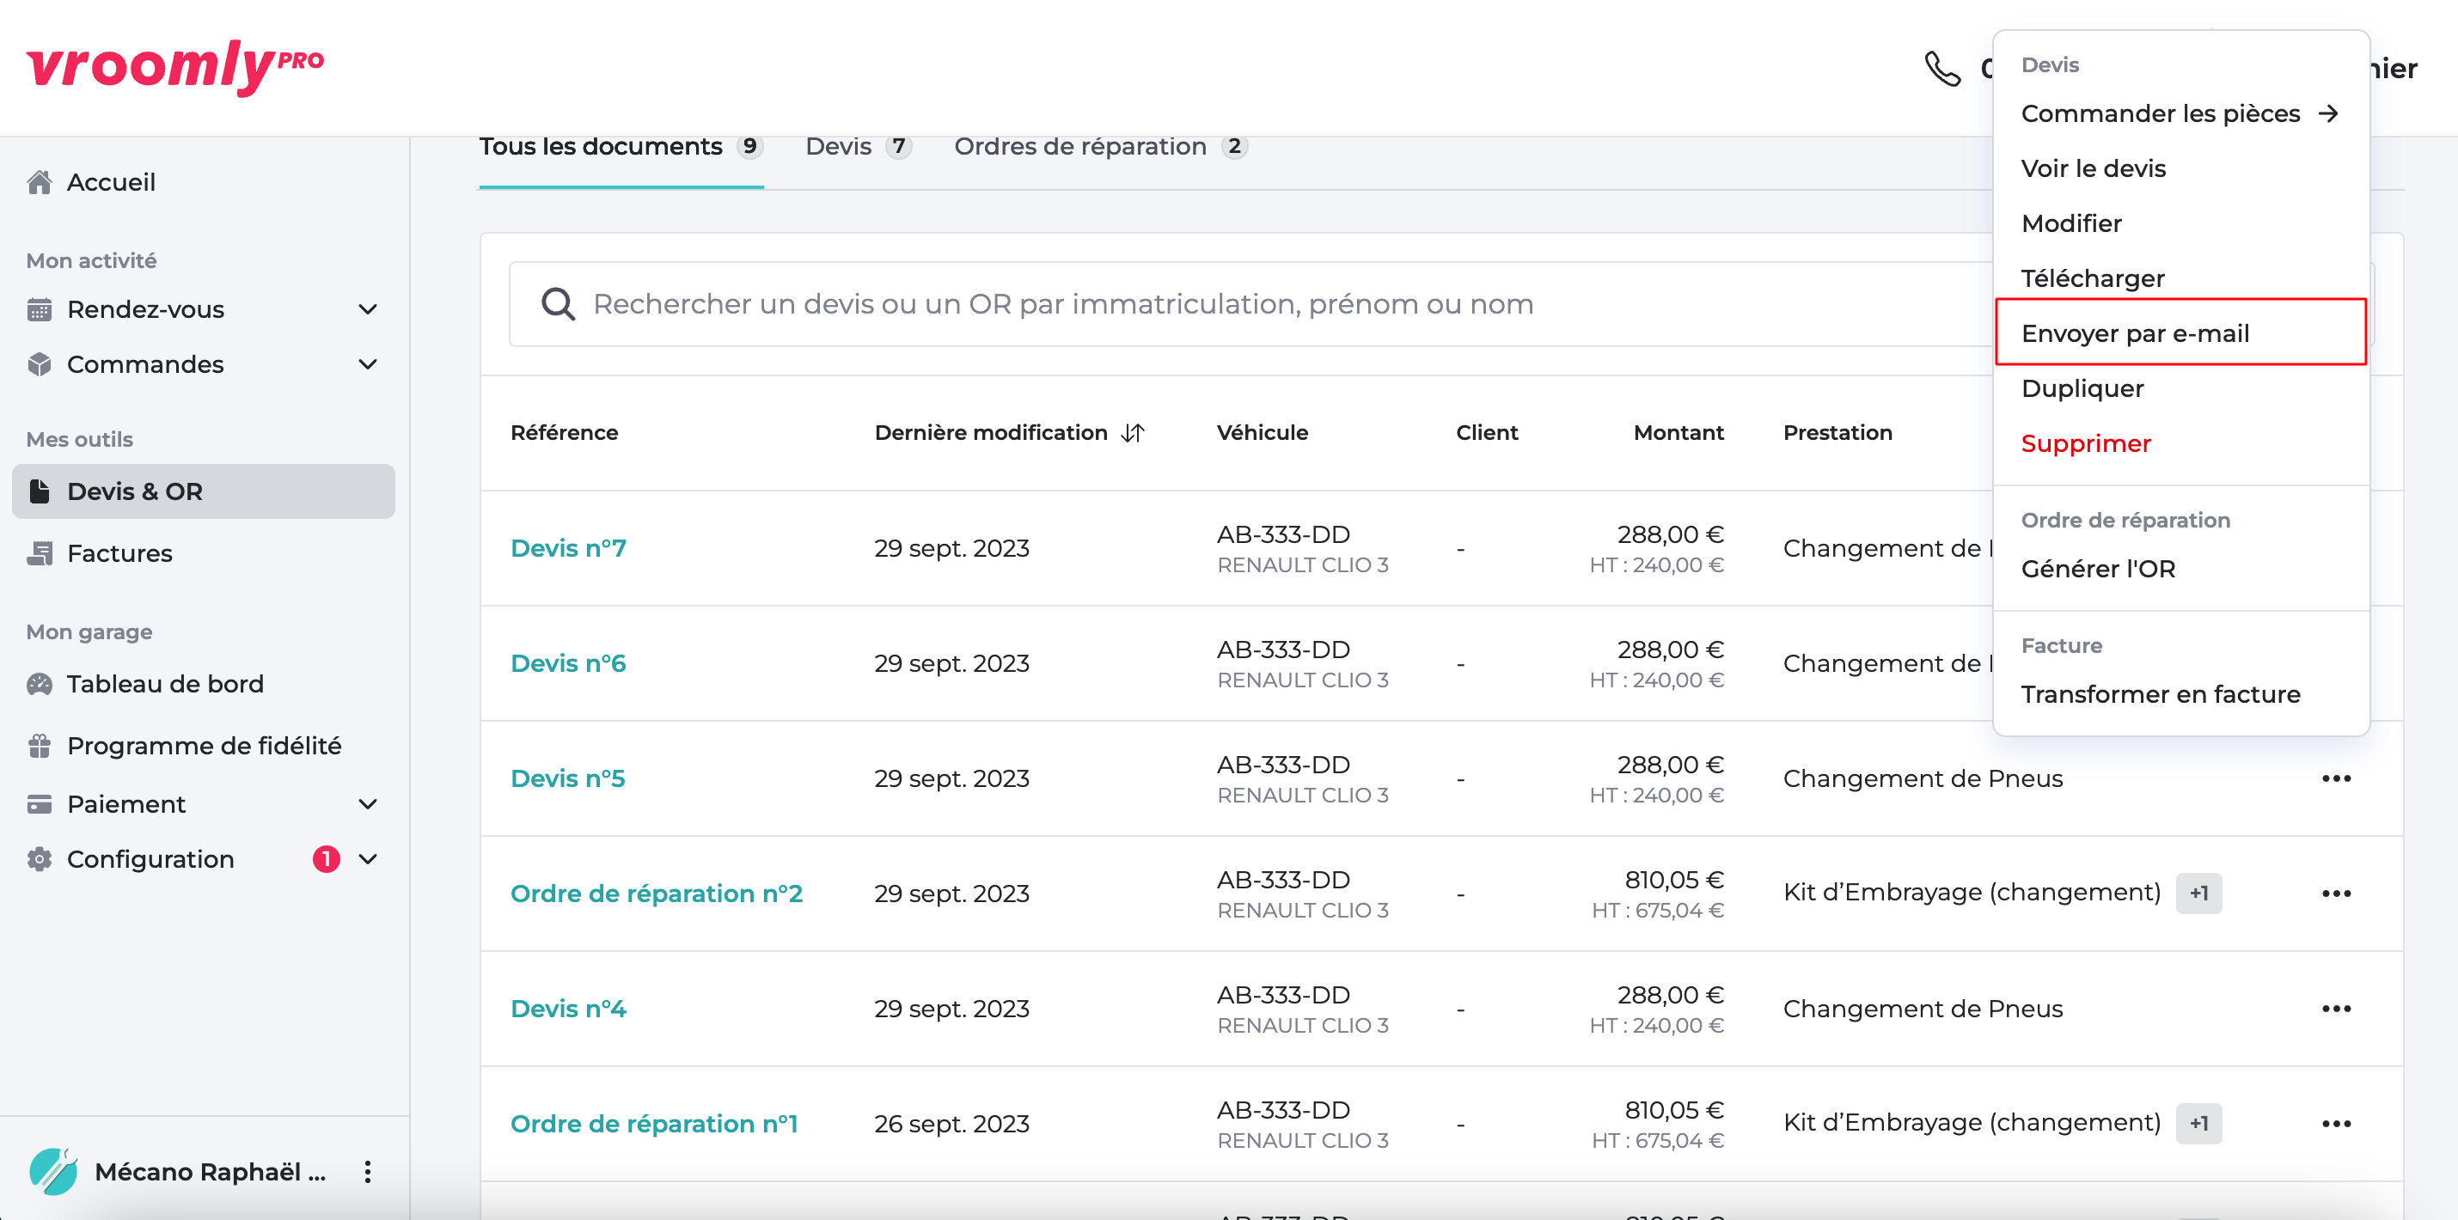
Task: Open actions menu for Ordre de réparation n°2
Action: (x=2337, y=894)
